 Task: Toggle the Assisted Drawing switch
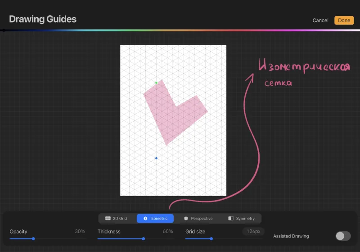[343, 236]
